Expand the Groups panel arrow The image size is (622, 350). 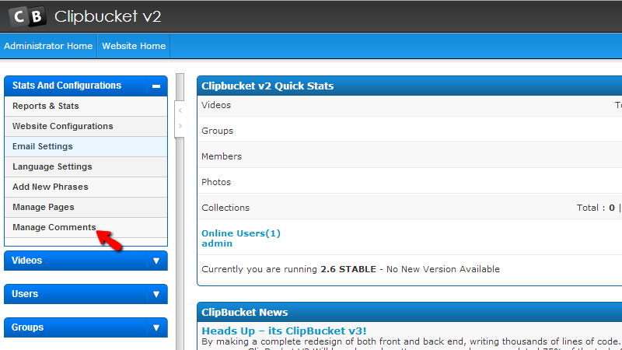point(156,327)
